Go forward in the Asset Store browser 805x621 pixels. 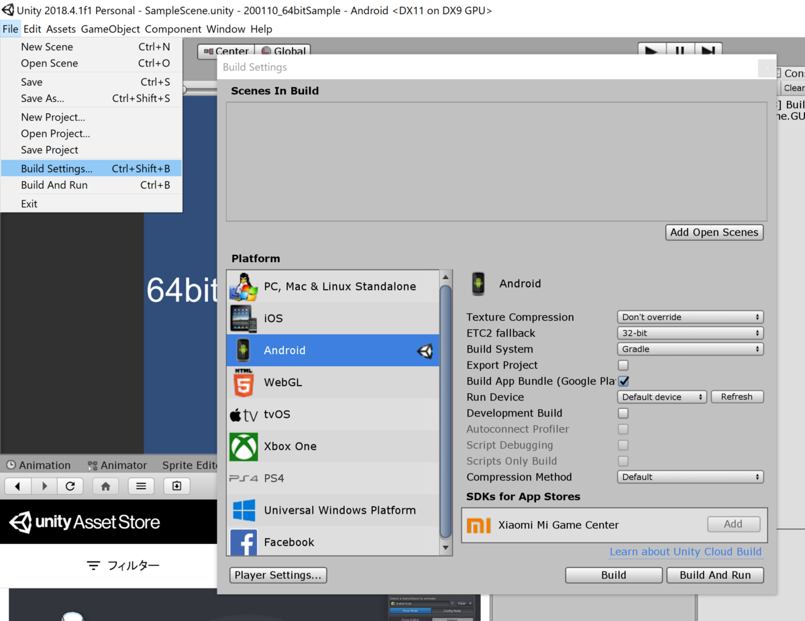coord(44,486)
